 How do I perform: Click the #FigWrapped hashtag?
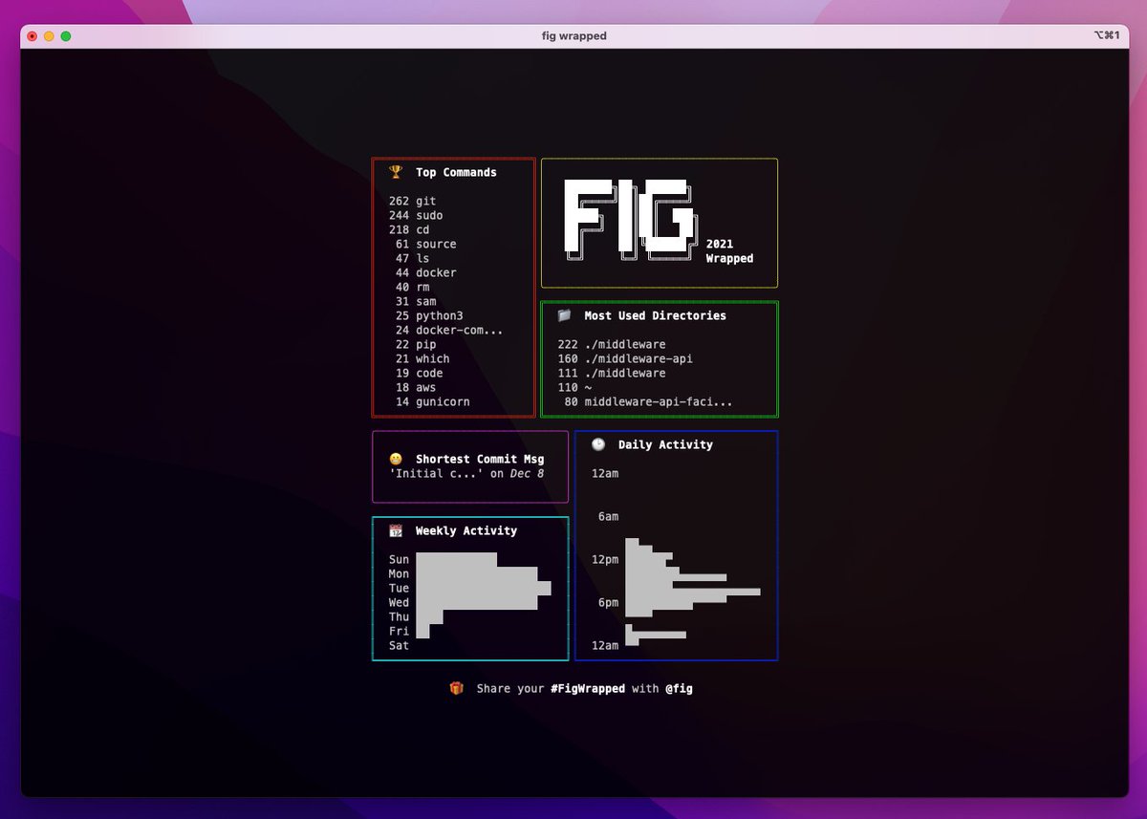(x=588, y=688)
